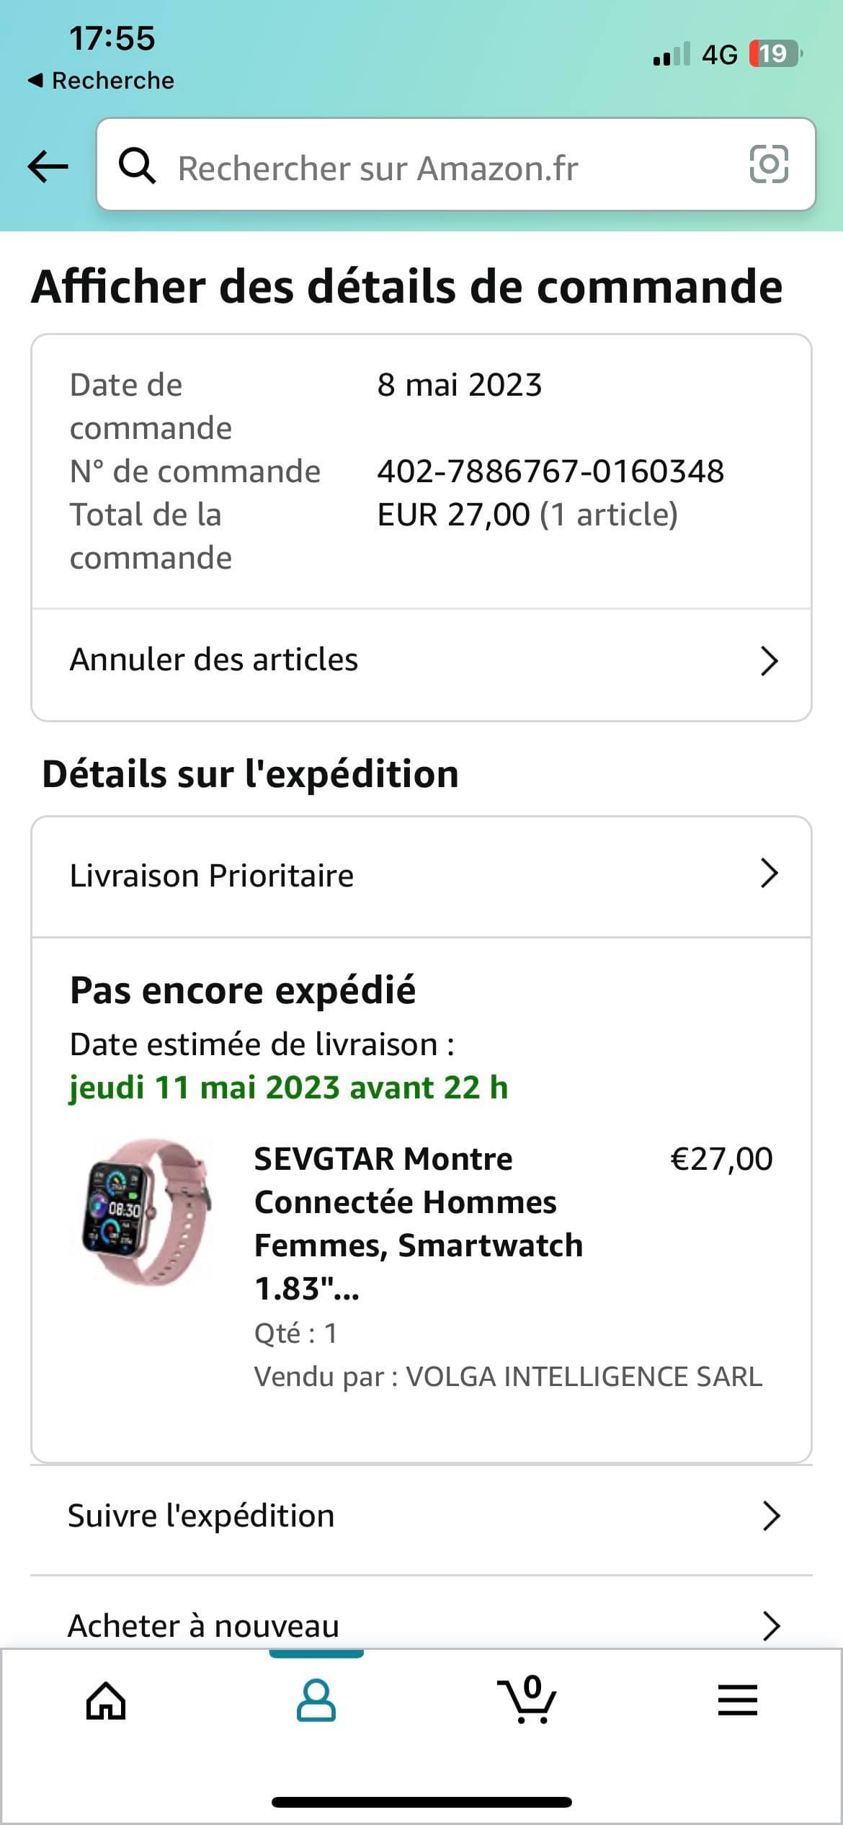
Task: Expand Livraison Prioritaire chevron
Action: [x=770, y=874]
